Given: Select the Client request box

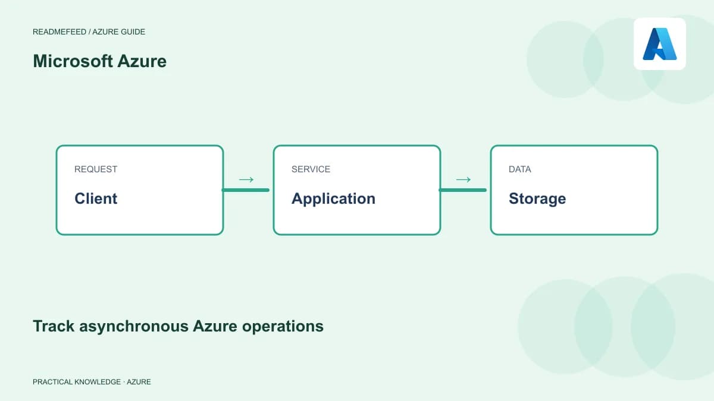Looking at the screenshot, I should [x=140, y=190].
